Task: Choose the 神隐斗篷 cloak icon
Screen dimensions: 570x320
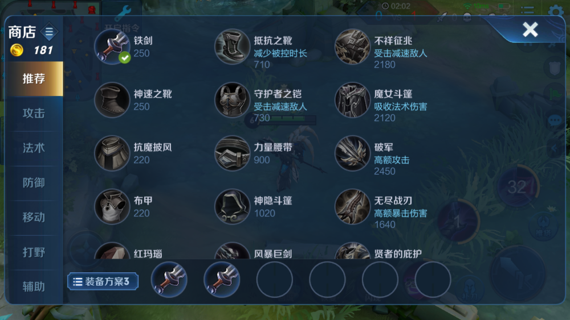Action: coord(232,206)
